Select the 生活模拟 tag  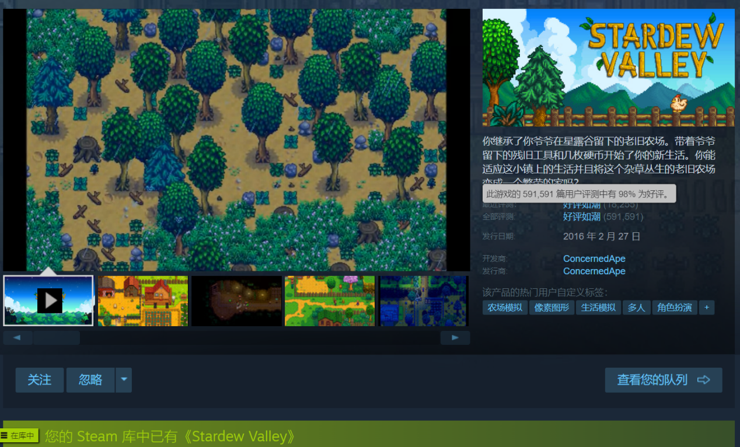tap(598, 308)
